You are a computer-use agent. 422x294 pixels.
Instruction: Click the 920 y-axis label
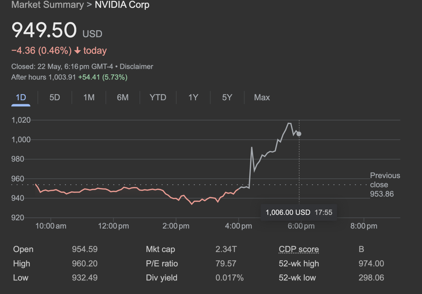point(18,218)
